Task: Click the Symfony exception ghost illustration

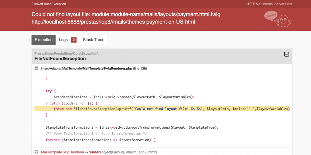Action: click(278, 19)
